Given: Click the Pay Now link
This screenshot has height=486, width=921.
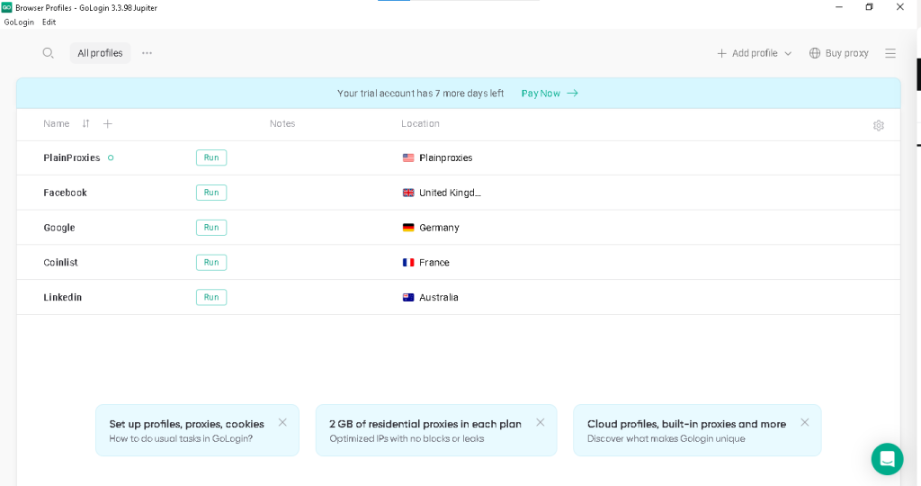Looking at the screenshot, I should [x=541, y=93].
